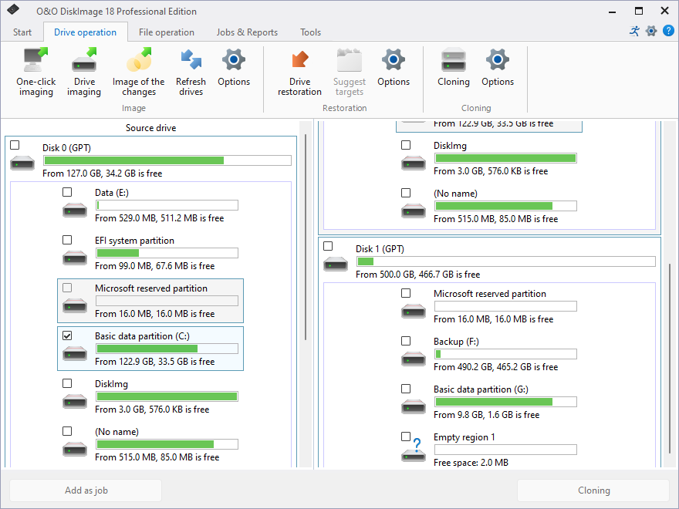The height and width of the screenshot is (509, 679).
Task: Click 'Free space: 2.0 MB' text
Action: [471, 462]
